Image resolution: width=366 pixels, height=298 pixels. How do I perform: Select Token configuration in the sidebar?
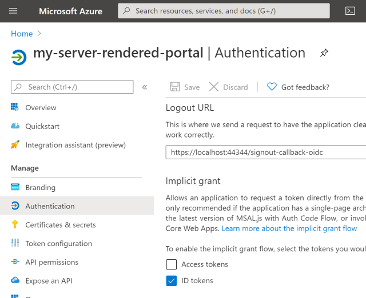[58, 243]
